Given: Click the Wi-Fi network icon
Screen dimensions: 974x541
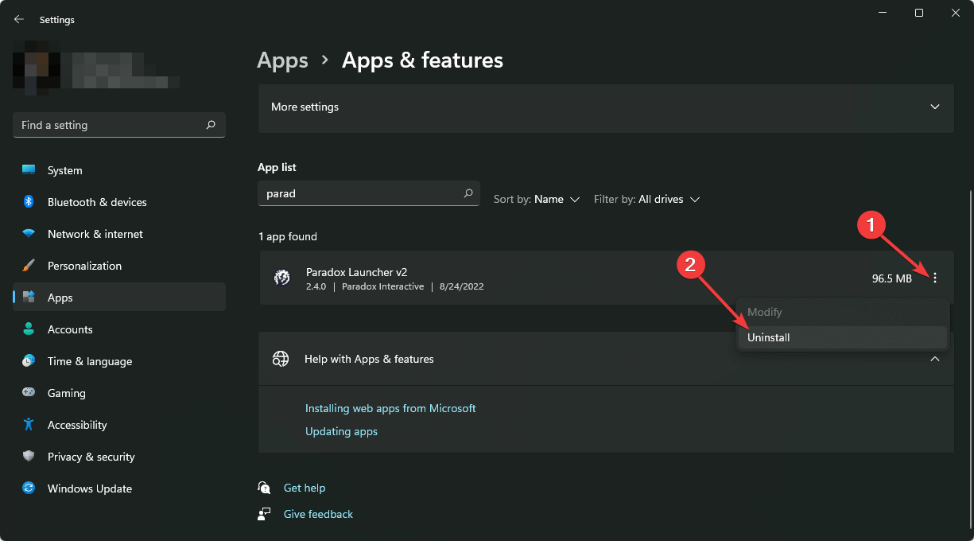Looking at the screenshot, I should 29,234.
